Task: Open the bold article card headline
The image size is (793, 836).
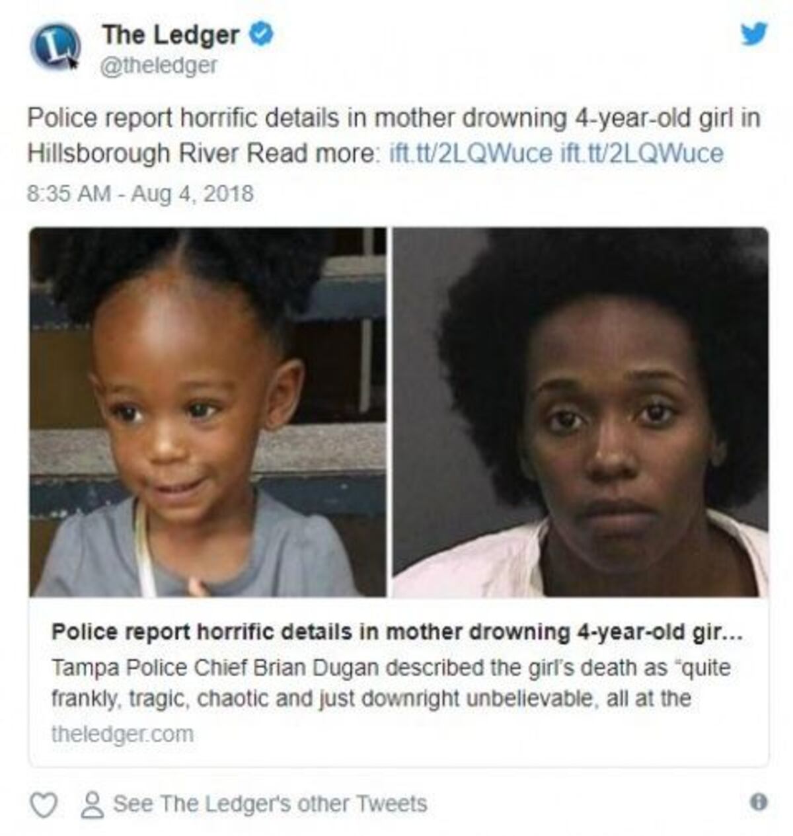Action: coord(398,632)
